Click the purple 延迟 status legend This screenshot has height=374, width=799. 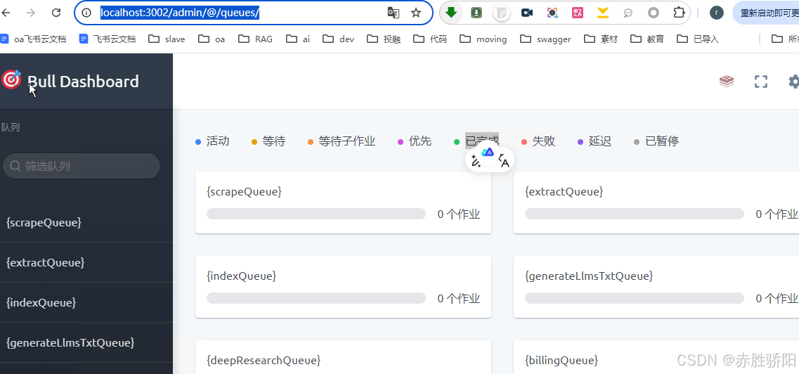[x=595, y=141]
